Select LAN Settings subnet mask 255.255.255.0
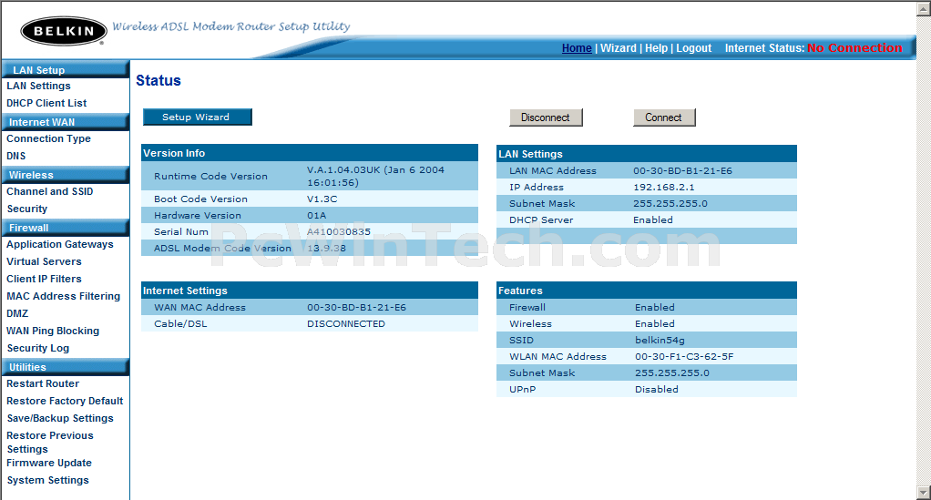931x500 pixels. coord(670,204)
